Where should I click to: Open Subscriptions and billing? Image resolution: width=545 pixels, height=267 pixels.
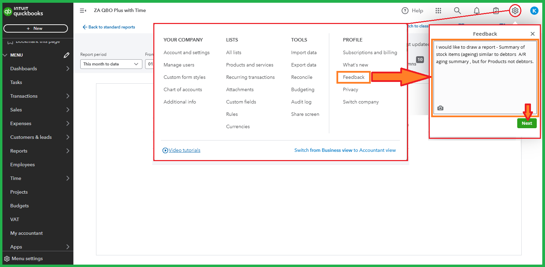point(370,52)
